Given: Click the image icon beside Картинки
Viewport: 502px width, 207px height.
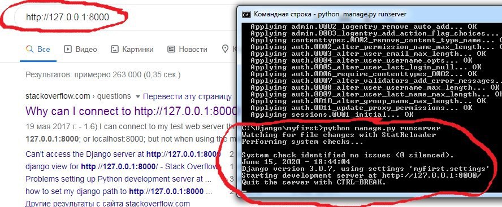Looking at the screenshot, I should click(x=115, y=49).
